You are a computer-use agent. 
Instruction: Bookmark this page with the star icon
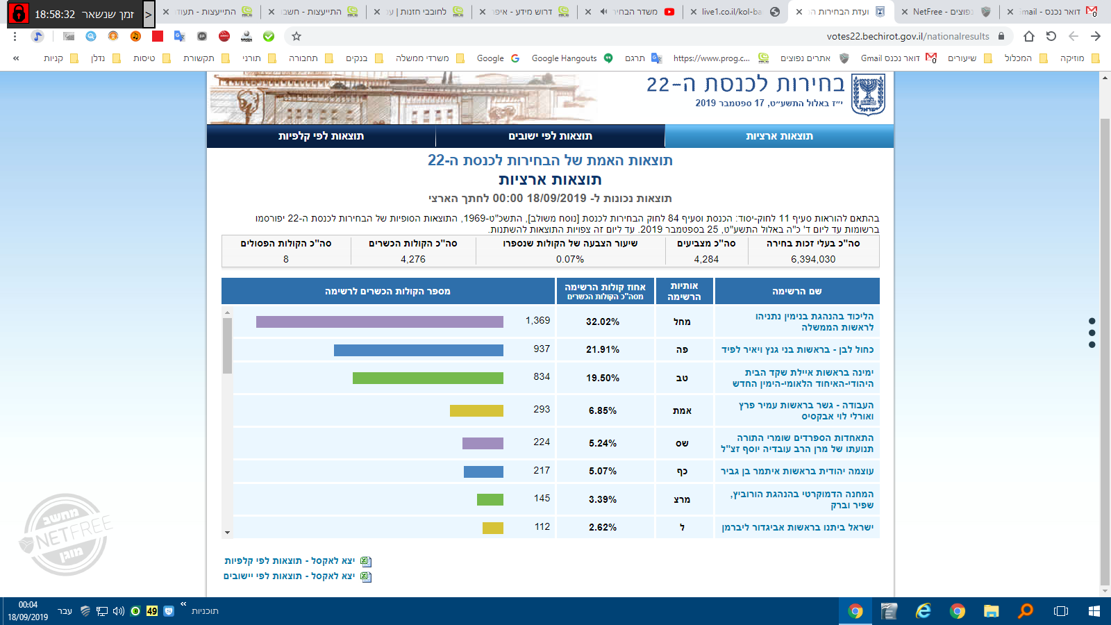point(296,36)
